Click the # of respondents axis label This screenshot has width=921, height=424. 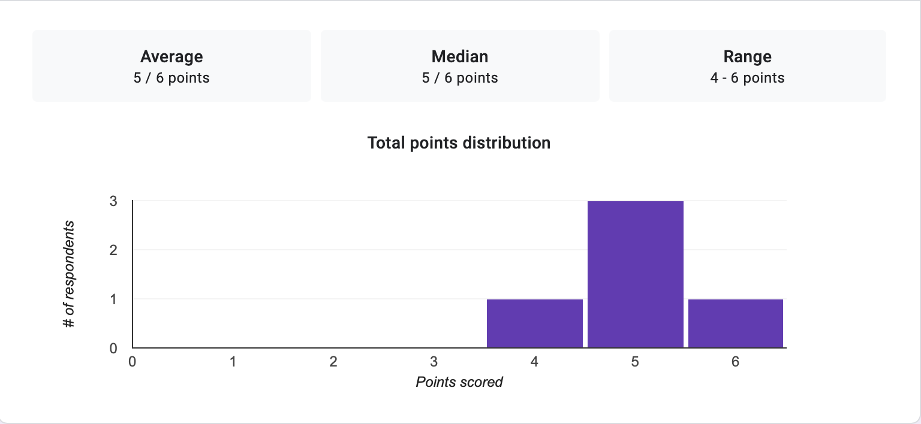(70, 274)
